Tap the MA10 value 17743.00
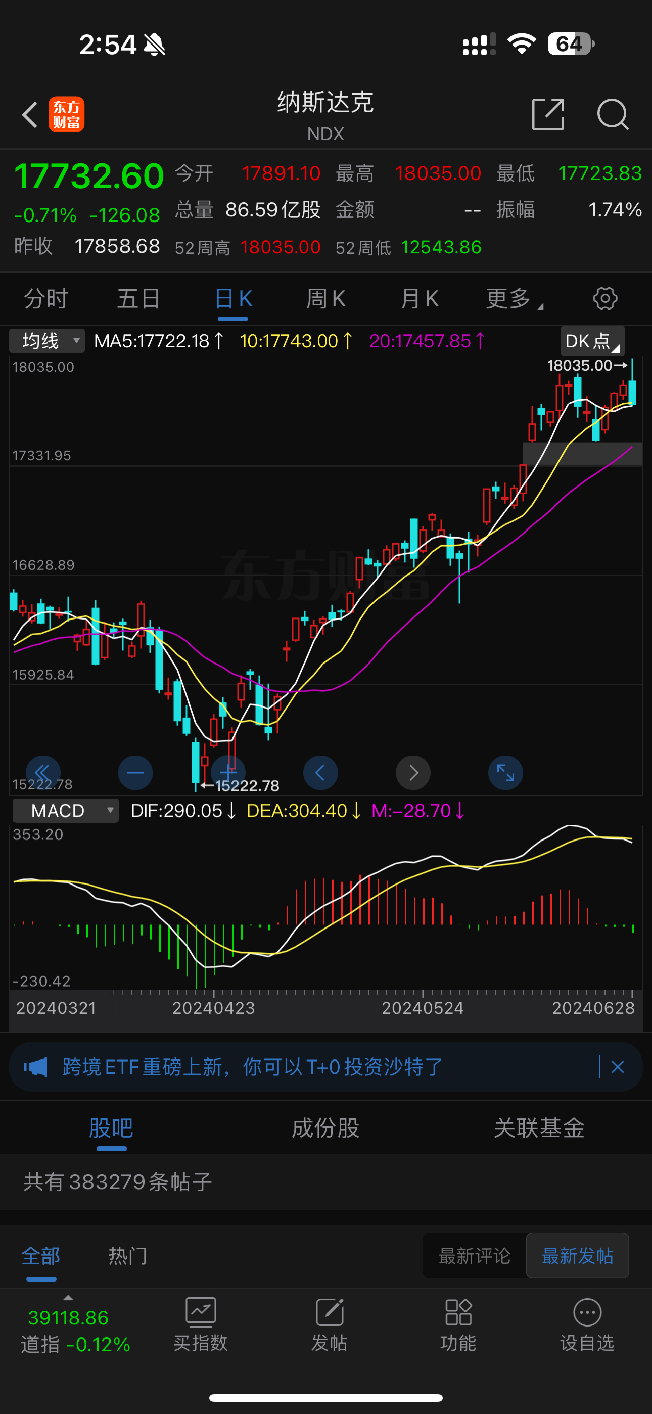Viewport: 652px width, 1414px height. point(295,341)
